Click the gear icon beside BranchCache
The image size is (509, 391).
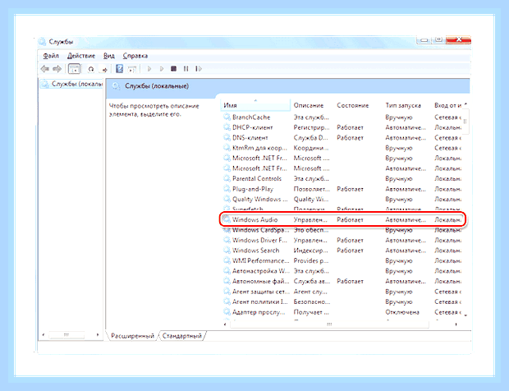[227, 117]
